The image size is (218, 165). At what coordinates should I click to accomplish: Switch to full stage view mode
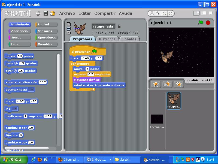point(204,13)
